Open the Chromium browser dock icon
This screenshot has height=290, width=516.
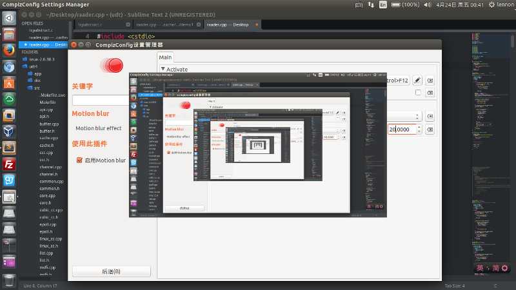9,67
